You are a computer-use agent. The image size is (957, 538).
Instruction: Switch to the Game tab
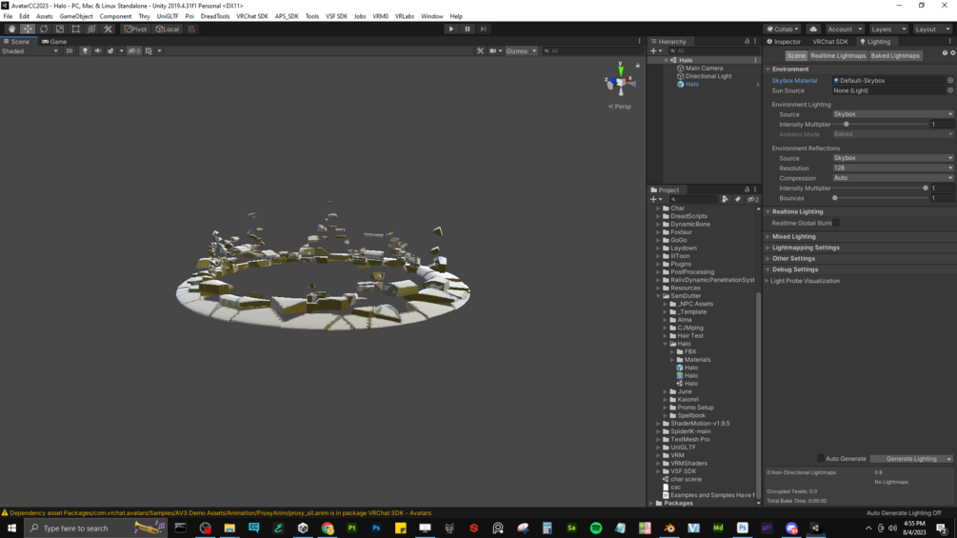point(54,42)
